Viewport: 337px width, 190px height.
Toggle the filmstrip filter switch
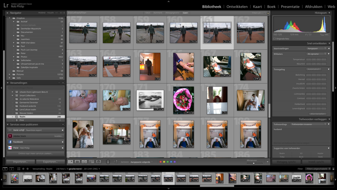pyautogui.click(x=333, y=169)
